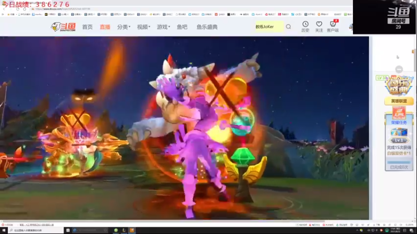Click the browser back arrow
This screenshot has width=417, height=234.
pos(4,9)
